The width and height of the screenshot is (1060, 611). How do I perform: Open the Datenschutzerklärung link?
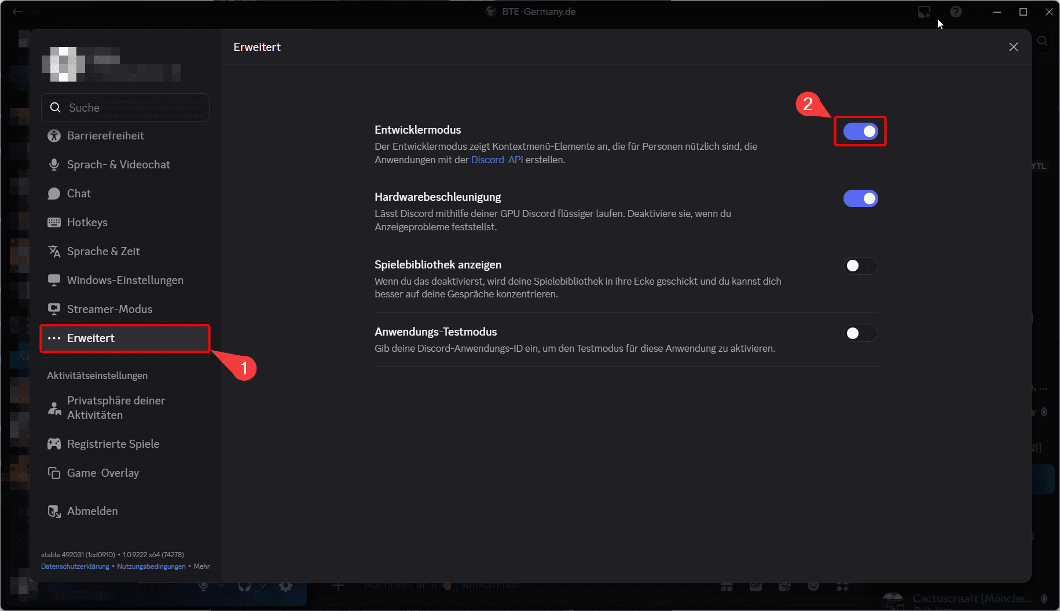coord(75,566)
